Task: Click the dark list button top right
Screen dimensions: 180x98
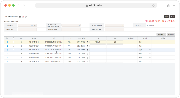Action: [x=172, y=17]
